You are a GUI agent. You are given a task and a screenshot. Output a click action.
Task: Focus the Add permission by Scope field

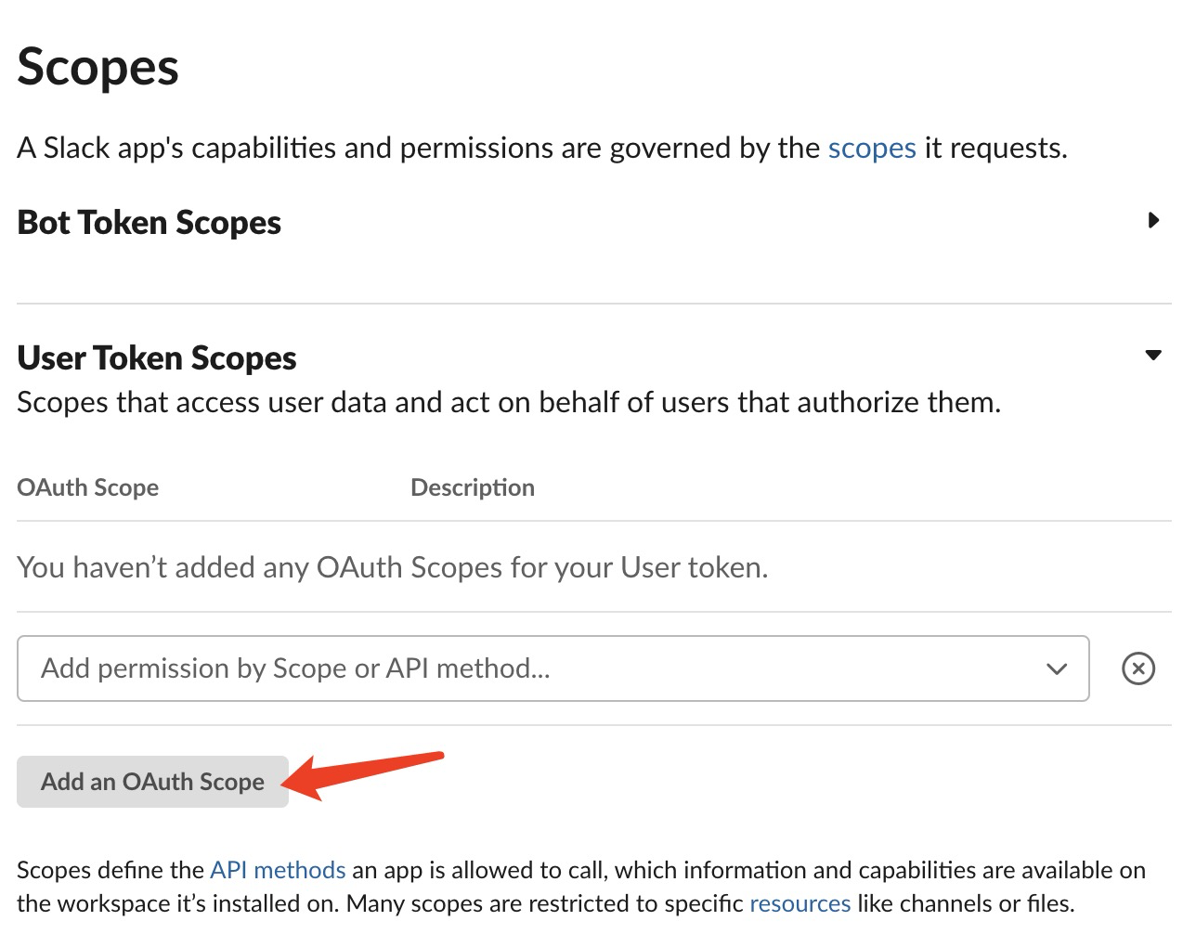pyautogui.click(x=552, y=668)
